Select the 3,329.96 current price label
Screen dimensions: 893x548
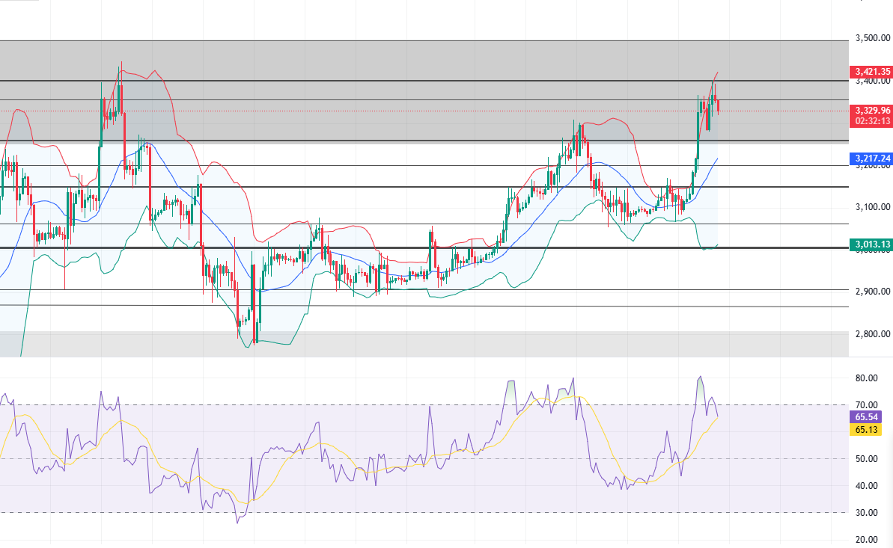pyautogui.click(x=872, y=110)
